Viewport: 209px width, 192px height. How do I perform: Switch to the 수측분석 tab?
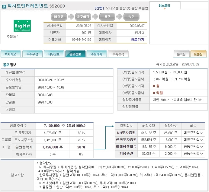coord(118,54)
